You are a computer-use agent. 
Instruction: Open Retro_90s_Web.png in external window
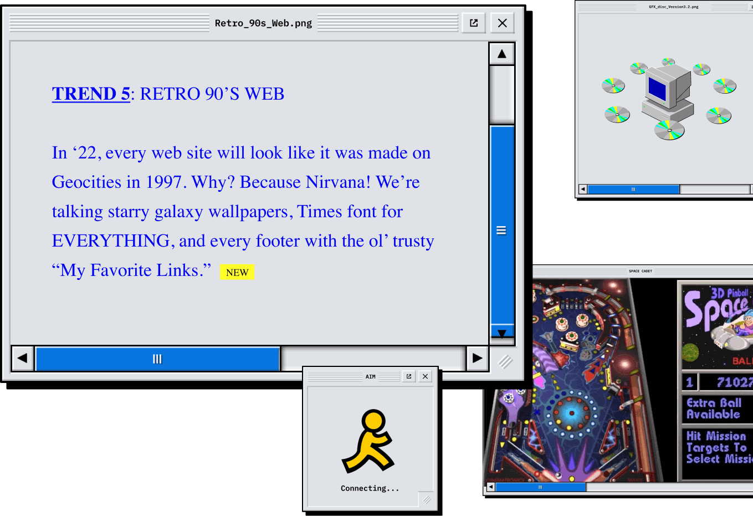474,23
